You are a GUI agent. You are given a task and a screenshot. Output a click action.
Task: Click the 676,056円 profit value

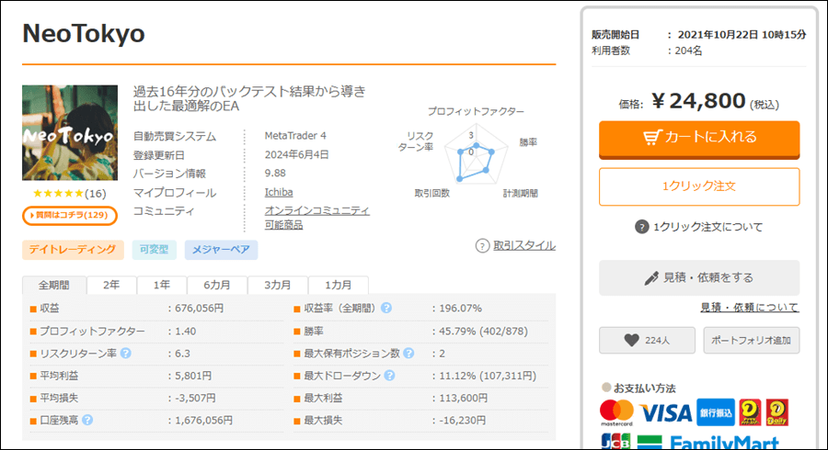pos(199,309)
